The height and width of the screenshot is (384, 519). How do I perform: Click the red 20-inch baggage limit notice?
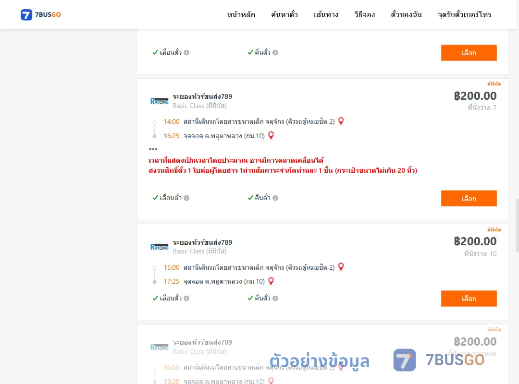pos(283,171)
